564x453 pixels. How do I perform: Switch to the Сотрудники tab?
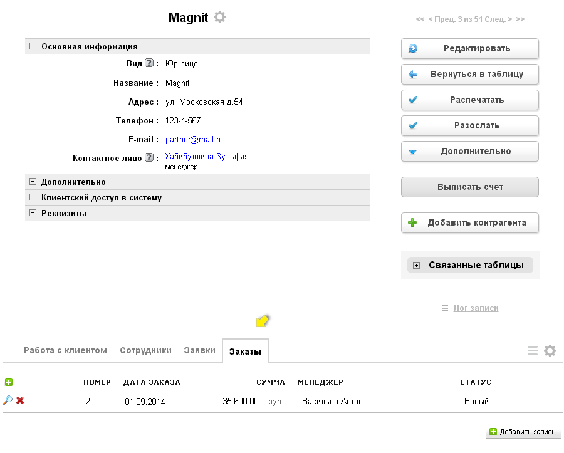click(145, 350)
